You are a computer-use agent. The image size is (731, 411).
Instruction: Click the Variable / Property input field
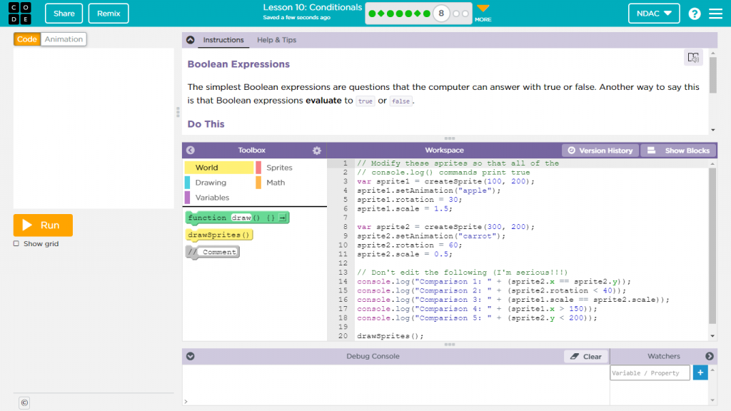(650, 372)
